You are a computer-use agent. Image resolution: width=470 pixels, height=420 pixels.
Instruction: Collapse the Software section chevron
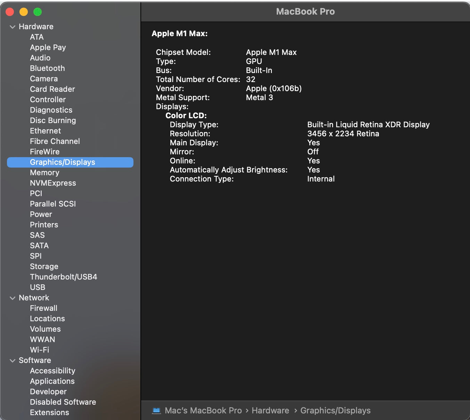[x=13, y=361]
